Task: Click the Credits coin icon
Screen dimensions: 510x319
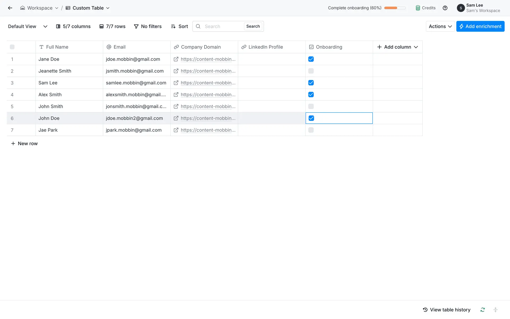Action: 418,8
